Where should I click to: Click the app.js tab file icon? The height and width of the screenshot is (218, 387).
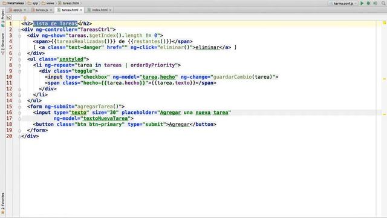pos(11,10)
